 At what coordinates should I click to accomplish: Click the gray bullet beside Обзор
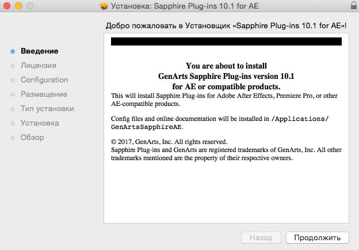(12, 138)
